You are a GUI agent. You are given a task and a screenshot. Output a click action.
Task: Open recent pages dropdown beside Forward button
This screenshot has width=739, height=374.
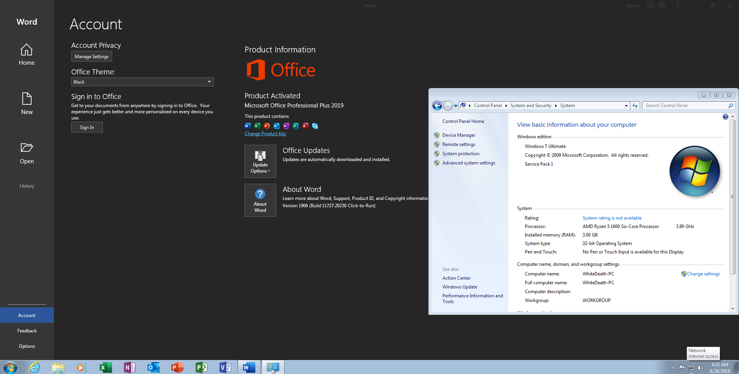click(x=456, y=106)
